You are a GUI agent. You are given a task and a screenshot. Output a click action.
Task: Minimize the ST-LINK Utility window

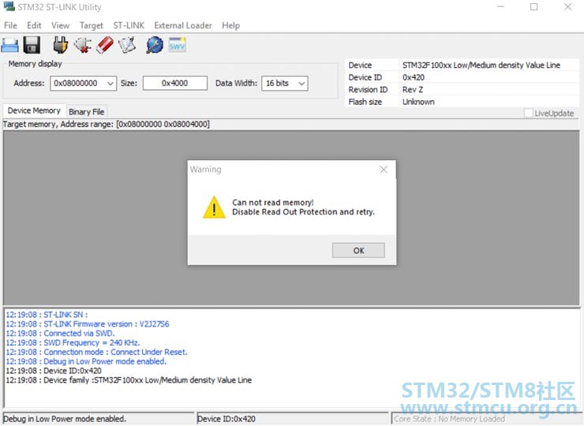500,6
